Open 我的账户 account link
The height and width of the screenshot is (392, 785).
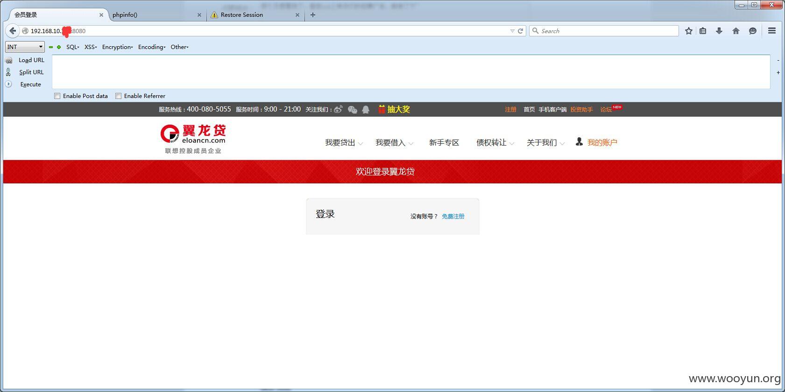[602, 143]
